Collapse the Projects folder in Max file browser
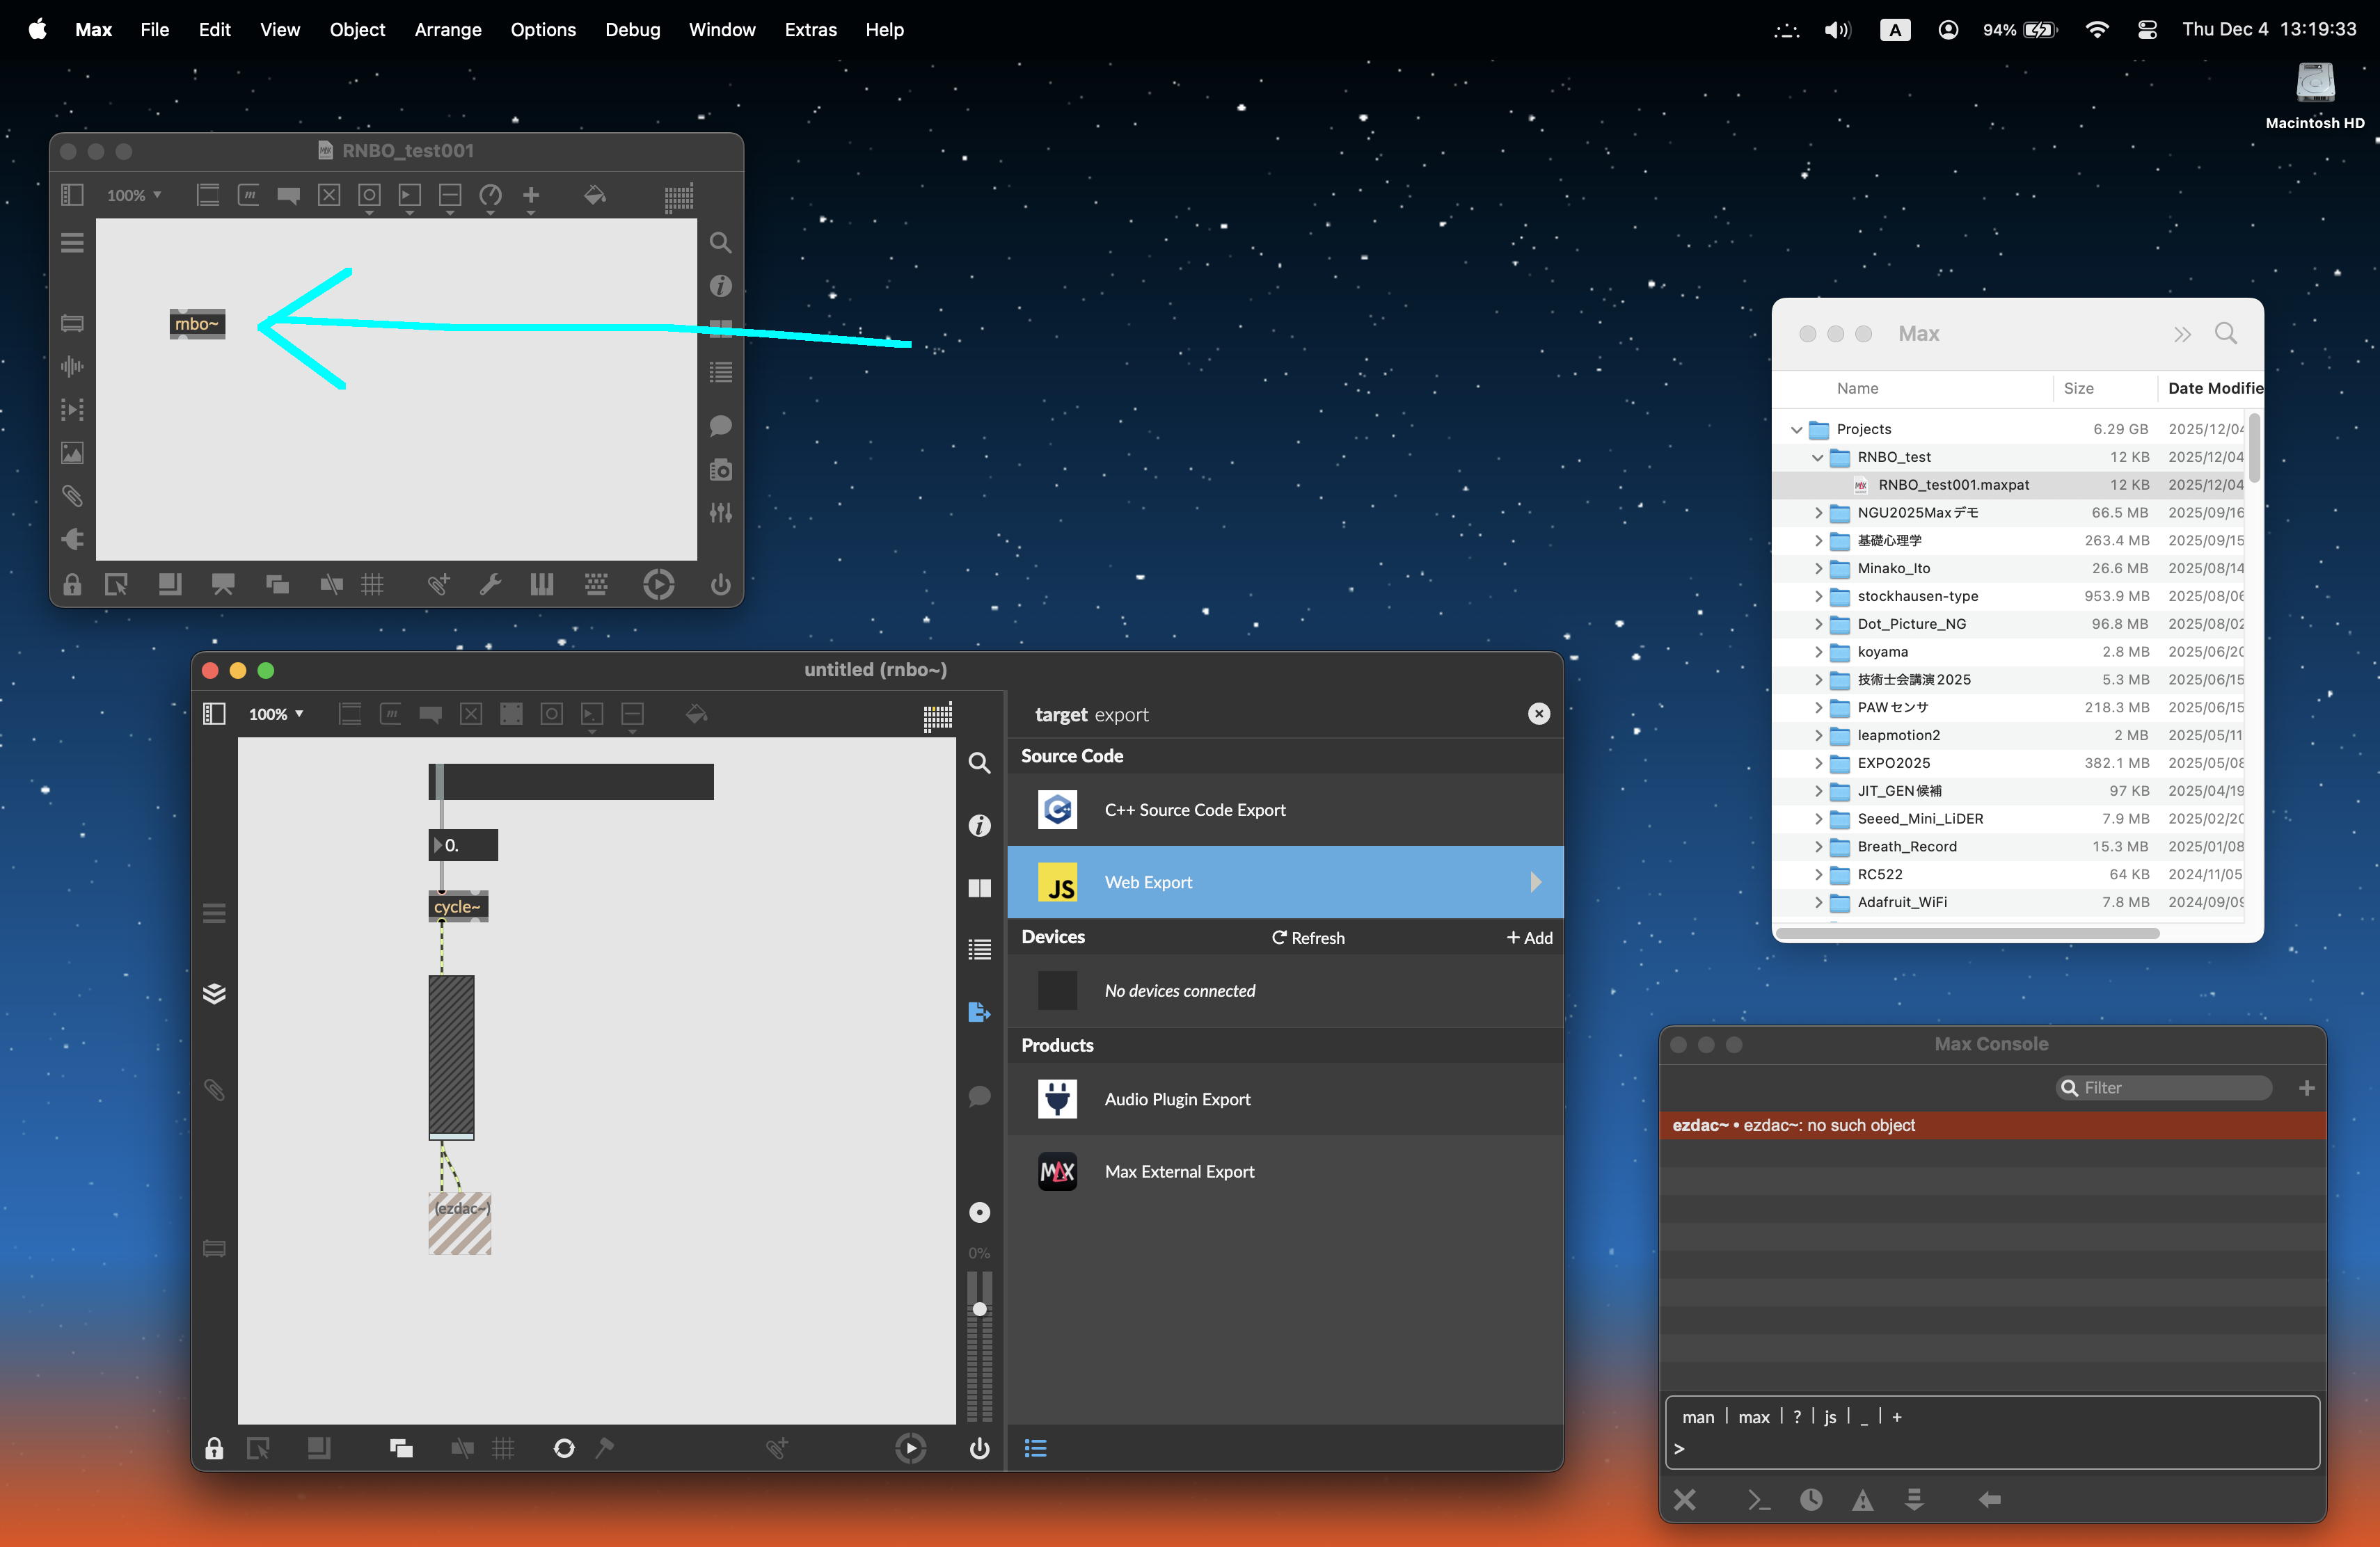This screenshot has height=1547, width=2380. [x=1796, y=430]
